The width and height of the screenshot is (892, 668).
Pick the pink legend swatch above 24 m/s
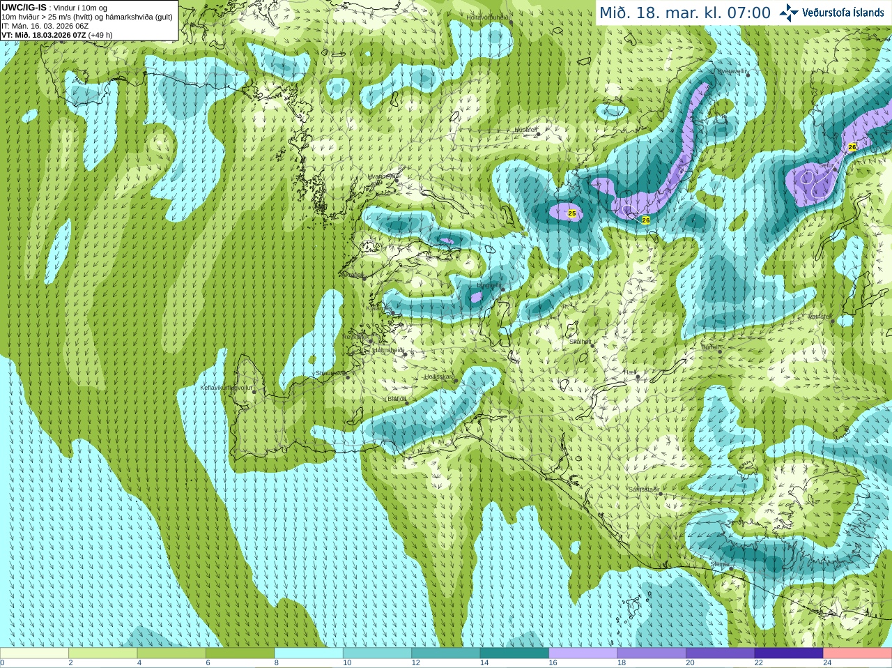pos(858,653)
